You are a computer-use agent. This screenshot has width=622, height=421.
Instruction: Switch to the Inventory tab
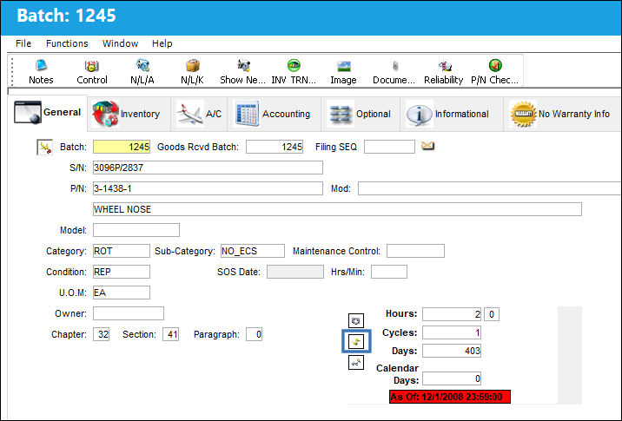(x=129, y=114)
